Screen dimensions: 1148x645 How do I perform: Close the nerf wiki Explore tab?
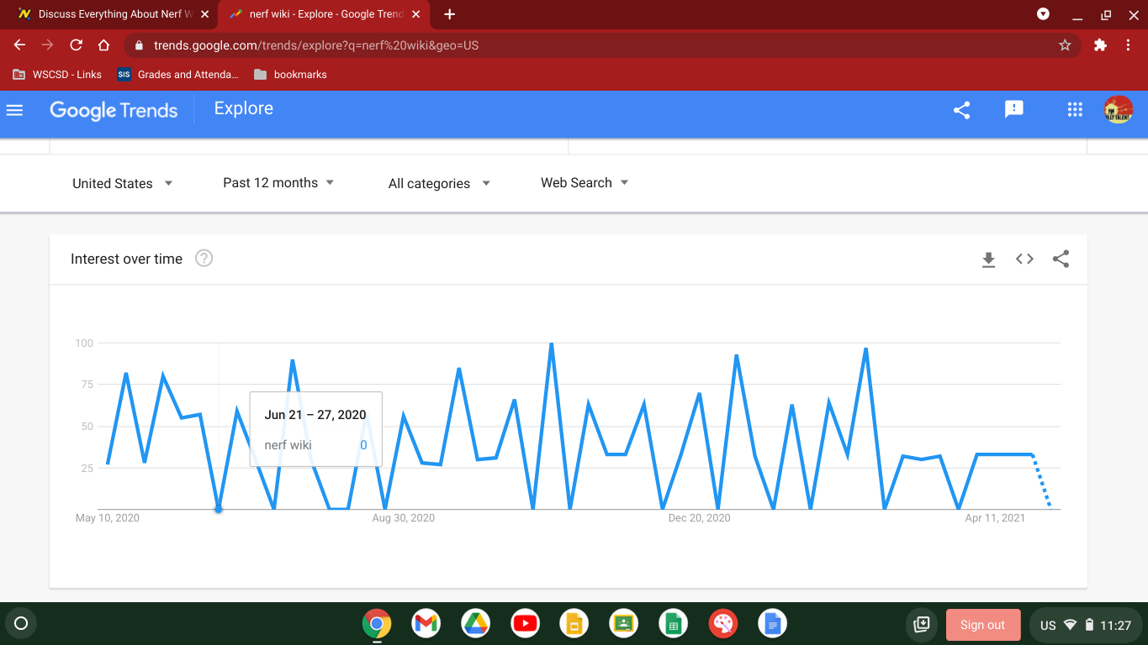(x=417, y=14)
